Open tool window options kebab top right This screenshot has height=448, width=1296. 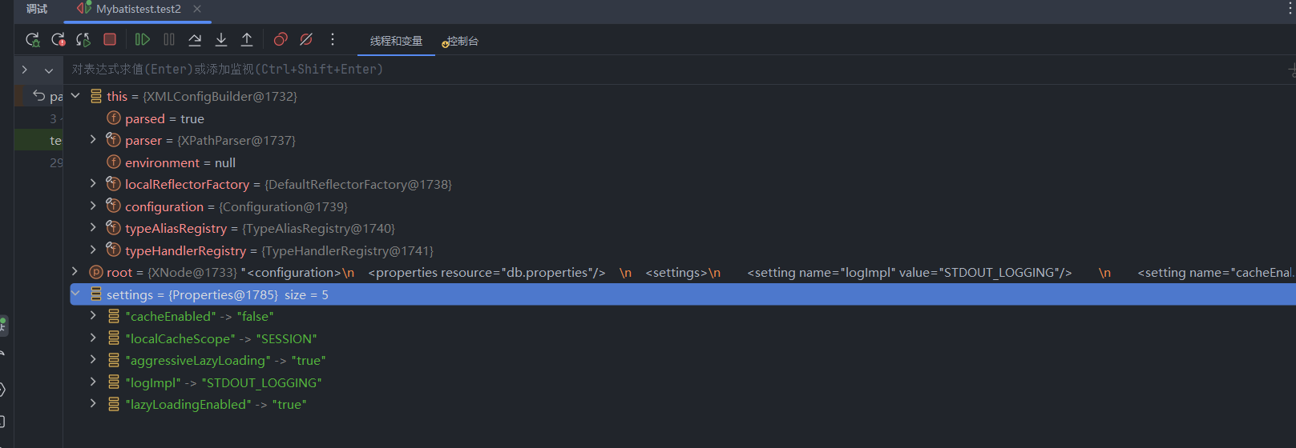tap(1290, 9)
